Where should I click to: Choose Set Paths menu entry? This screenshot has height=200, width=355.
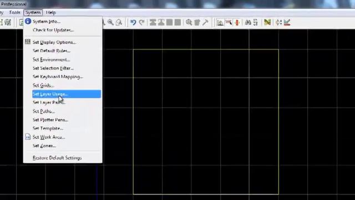tap(63, 111)
